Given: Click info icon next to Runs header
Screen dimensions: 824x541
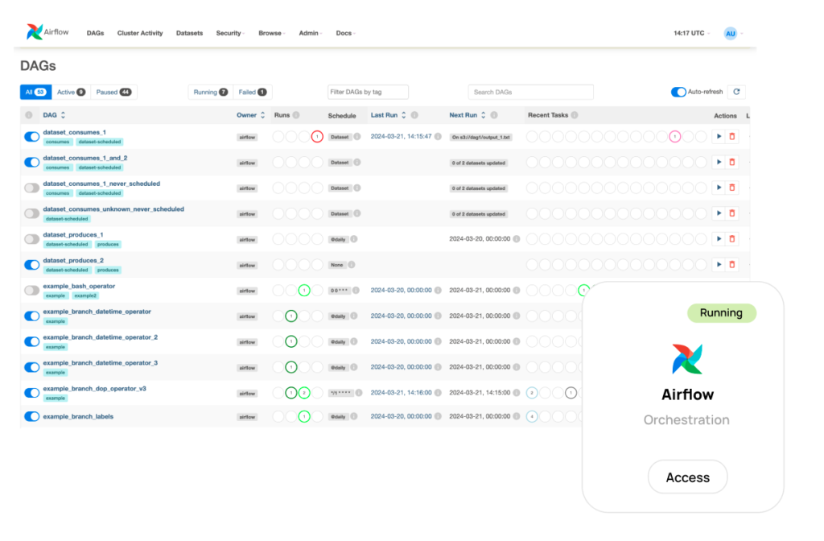Looking at the screenshot, I should pos(296,115).
